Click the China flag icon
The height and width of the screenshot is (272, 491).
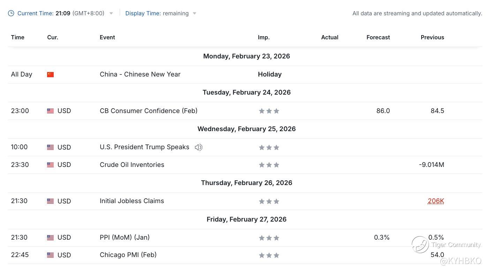click(x=50, y=74)
